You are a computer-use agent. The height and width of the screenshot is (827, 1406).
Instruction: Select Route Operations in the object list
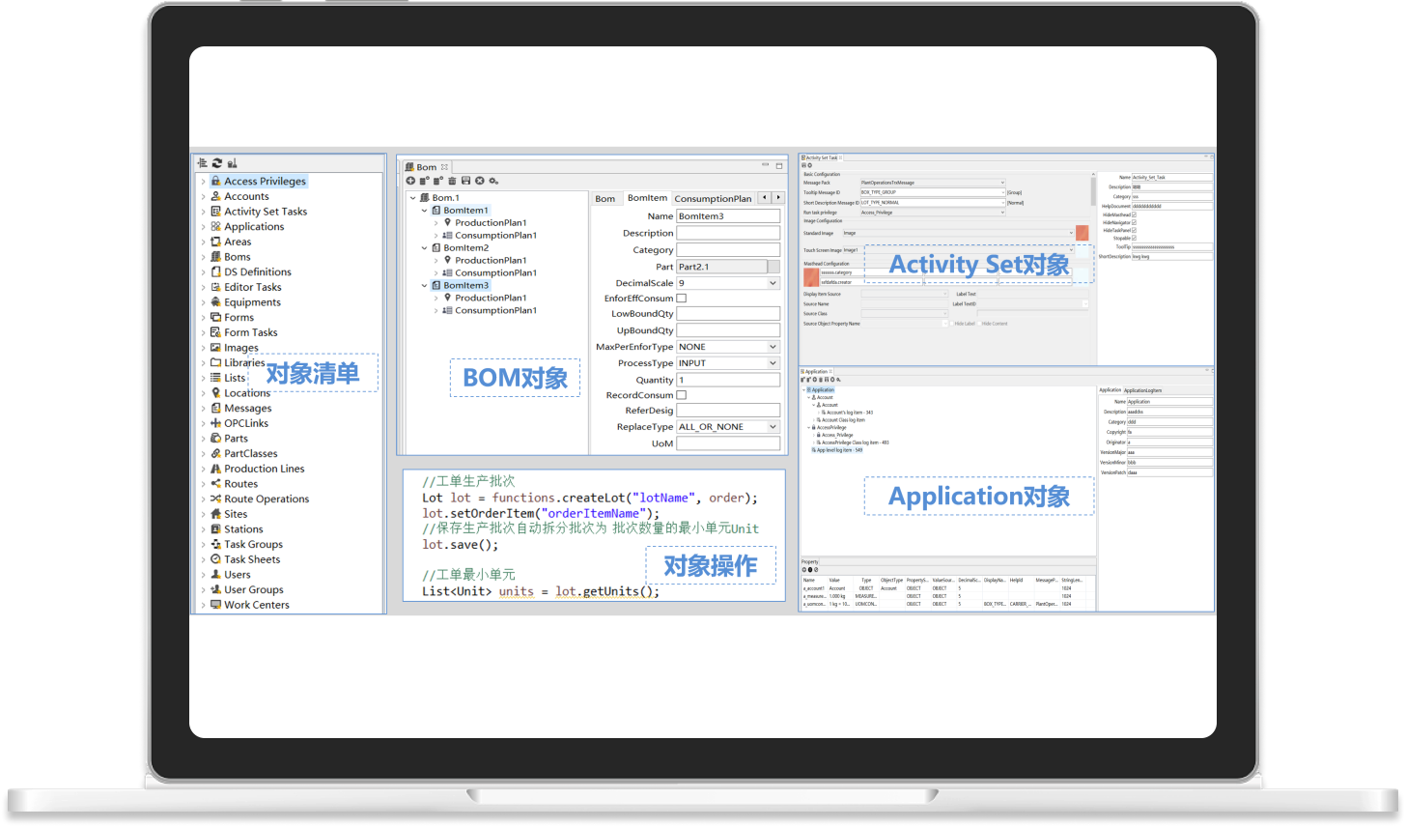pos(267,499)
